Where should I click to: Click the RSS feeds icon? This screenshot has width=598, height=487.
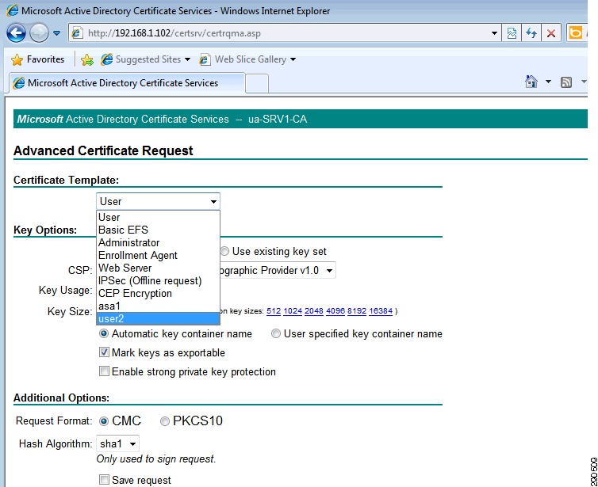pos(566,82)
